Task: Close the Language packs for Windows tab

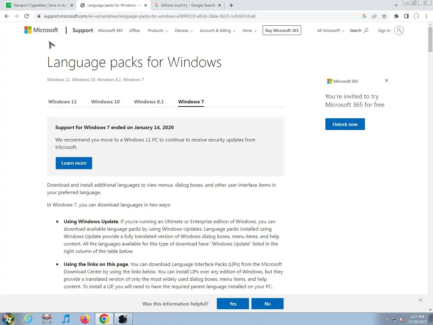Action: pyautogui.click(x=146, y=5)
